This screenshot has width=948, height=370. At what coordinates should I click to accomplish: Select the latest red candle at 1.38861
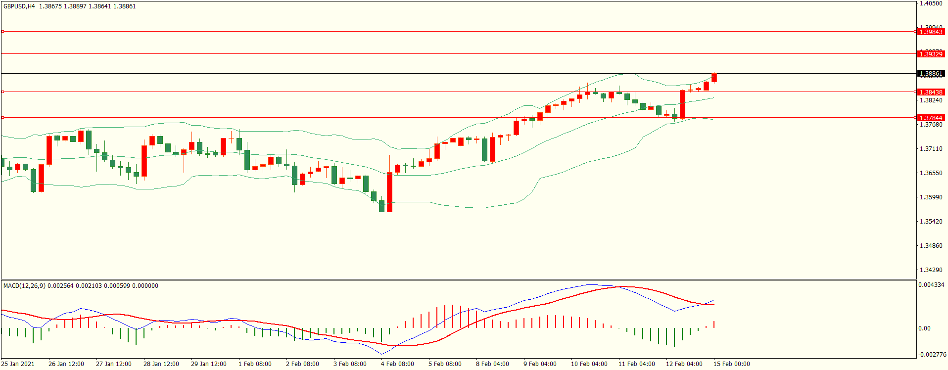pyautogui.click(x=714, y=78)
